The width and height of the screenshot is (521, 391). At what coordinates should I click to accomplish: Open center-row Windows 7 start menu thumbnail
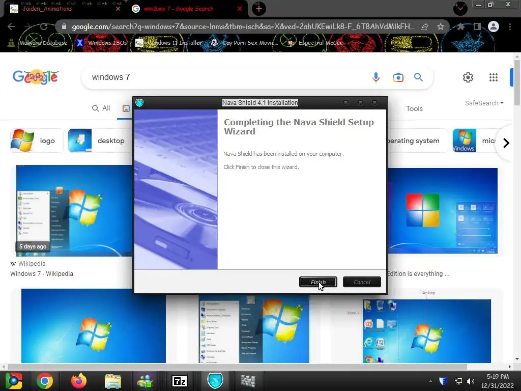point(254,329)
